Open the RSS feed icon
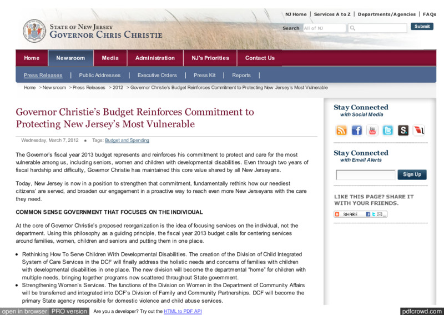444x315 pixels. point(341,131)
